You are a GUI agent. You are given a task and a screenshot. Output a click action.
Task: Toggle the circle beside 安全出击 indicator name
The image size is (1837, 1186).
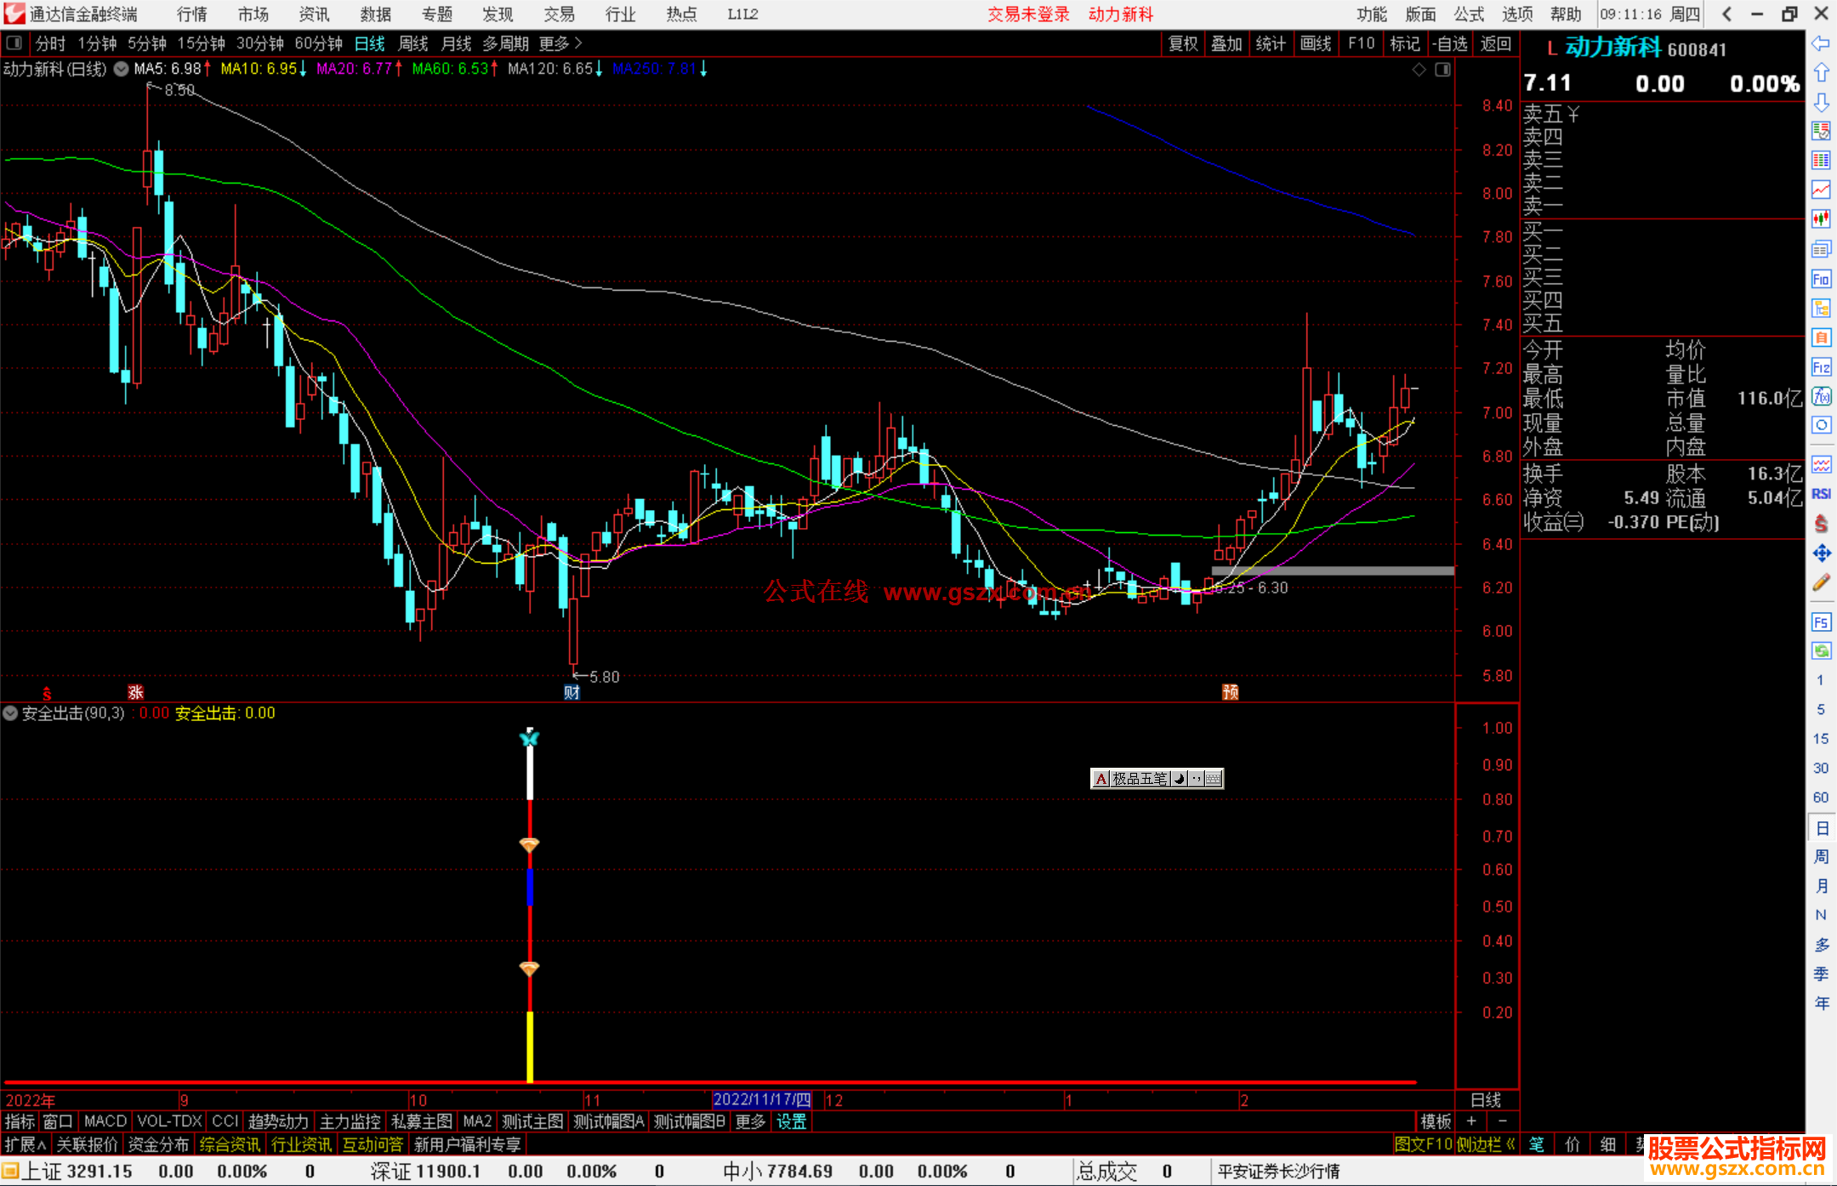pyautogui.click(x=10, y=713)
